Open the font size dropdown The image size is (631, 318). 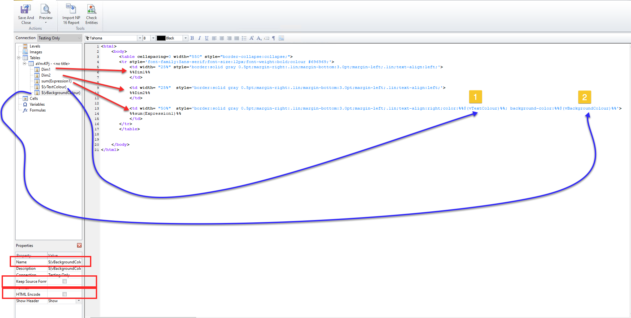[x=153, y=38]
